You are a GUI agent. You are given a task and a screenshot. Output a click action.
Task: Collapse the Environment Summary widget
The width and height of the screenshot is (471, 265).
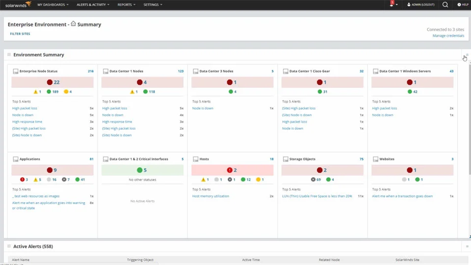pyautogui.click(x=467, y=55)
